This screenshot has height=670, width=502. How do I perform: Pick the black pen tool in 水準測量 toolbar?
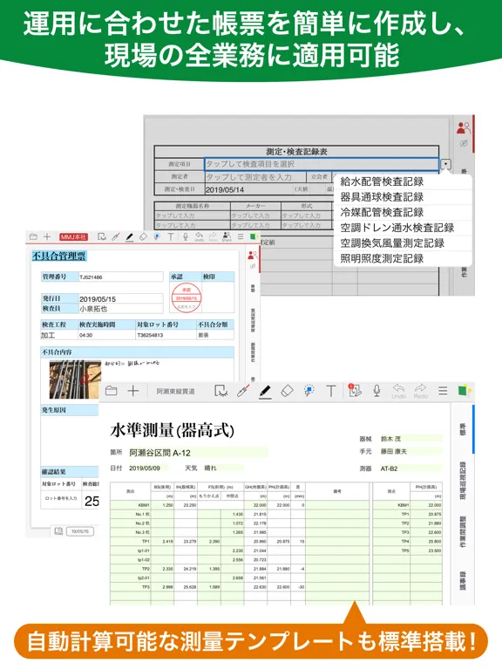[265, 392]
